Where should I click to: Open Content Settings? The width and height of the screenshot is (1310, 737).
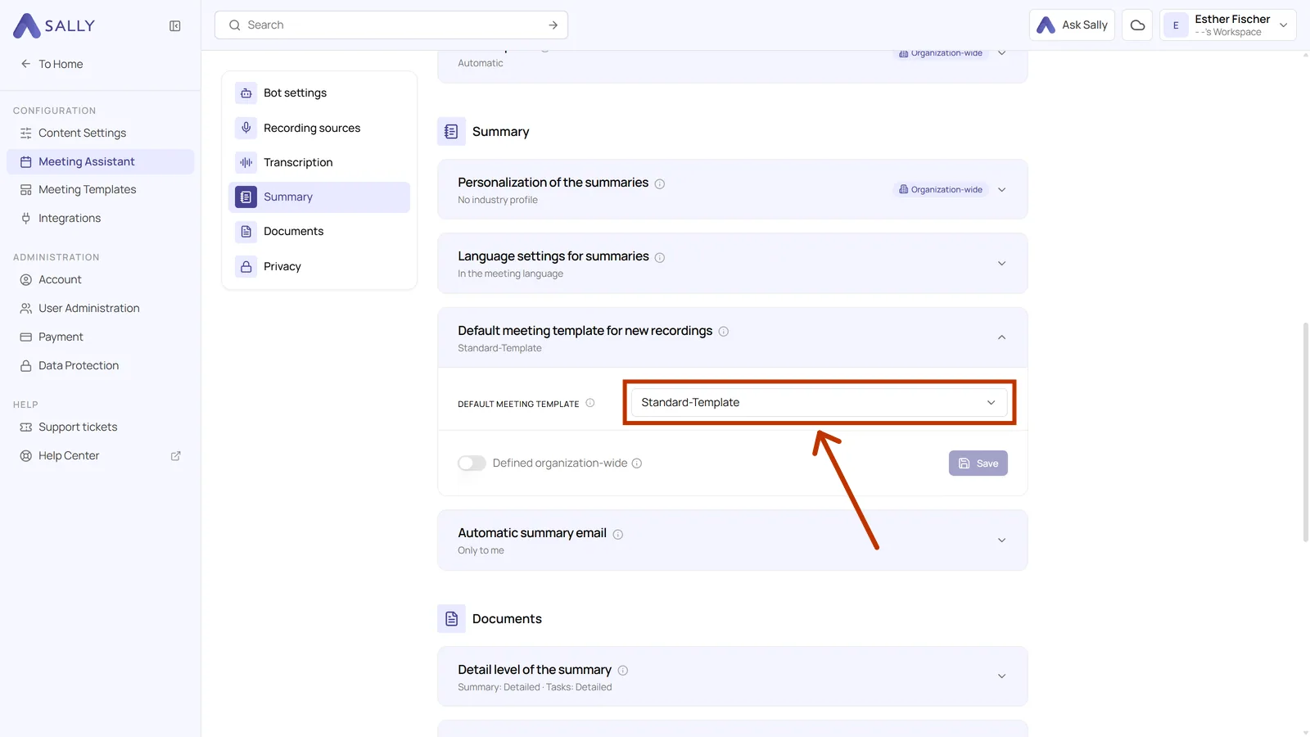coord(100,133)
